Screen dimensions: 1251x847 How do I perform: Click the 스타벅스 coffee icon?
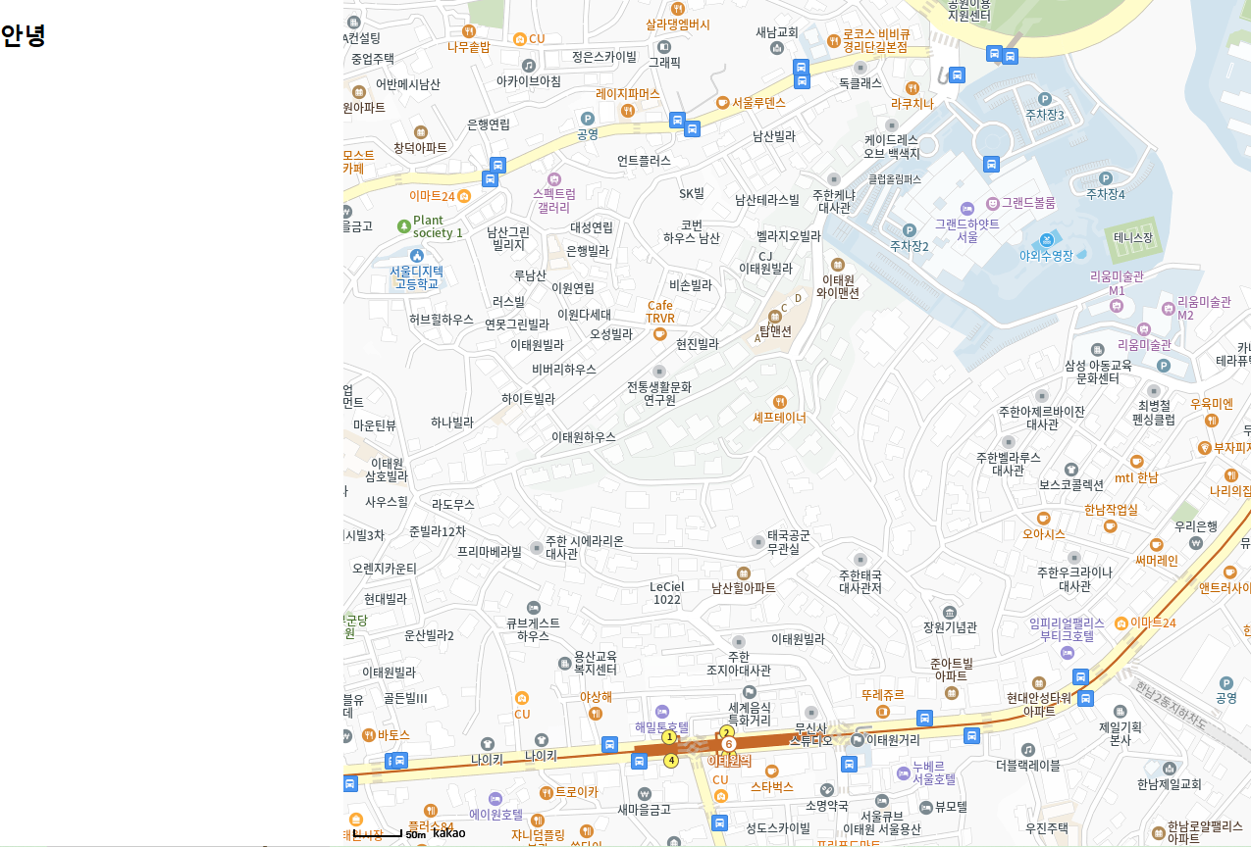point(771,771)
